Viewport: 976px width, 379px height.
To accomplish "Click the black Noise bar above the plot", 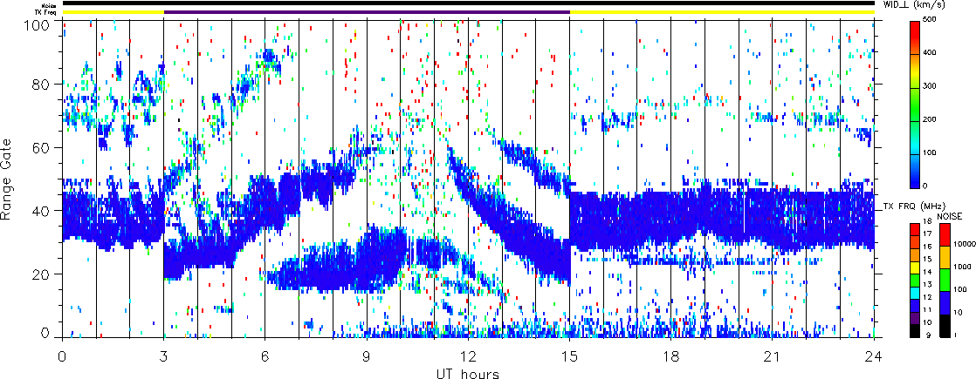I will click(468, 3).
